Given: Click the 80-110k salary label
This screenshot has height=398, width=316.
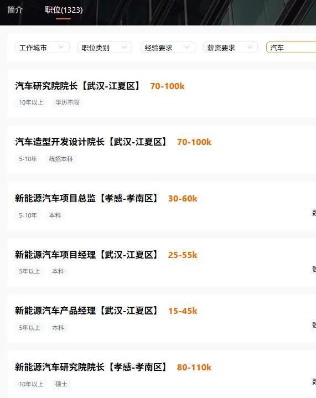Looking at the screenshot, I should click(194, 368).
